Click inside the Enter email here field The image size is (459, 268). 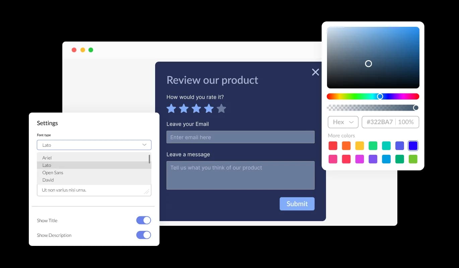coord(240,137)
